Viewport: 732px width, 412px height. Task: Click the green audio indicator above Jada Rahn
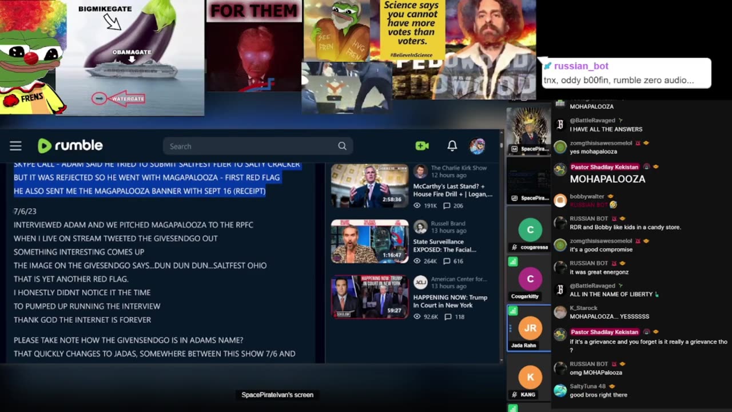click(513, 311)
